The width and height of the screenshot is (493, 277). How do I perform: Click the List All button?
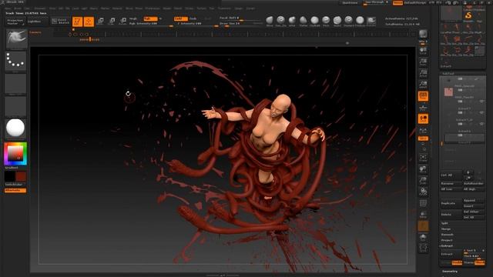click(451, 175)
